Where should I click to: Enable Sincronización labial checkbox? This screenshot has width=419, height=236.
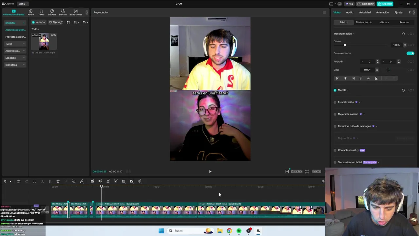pyautogui.click(x=335, y=162)
